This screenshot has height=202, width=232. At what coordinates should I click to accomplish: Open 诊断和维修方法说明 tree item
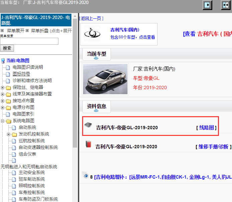32,80
